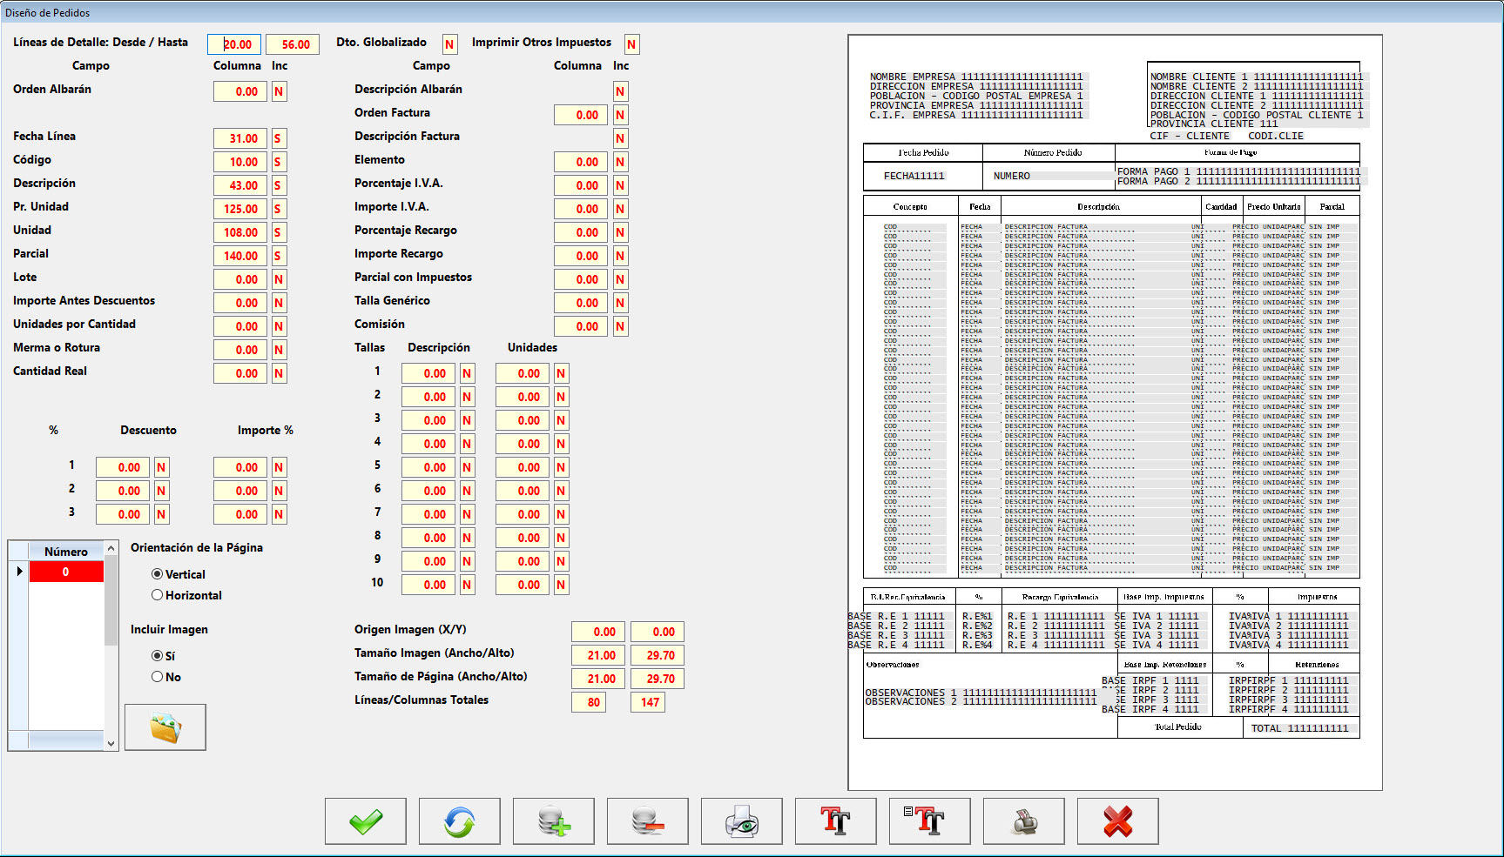Select row 0 in the Número grid
This screenshot has height=857, width=1504.
point(66,572)
